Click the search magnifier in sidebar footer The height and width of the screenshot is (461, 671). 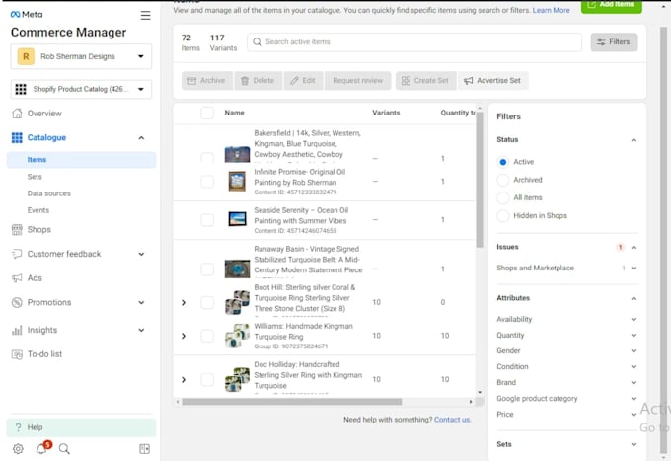click(x=64, y=448)
